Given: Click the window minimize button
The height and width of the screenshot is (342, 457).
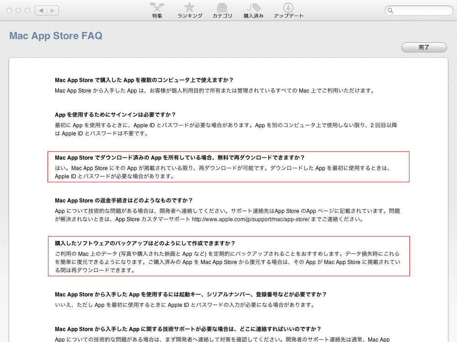Looking at the screenshot, I should tap(18, 10).
